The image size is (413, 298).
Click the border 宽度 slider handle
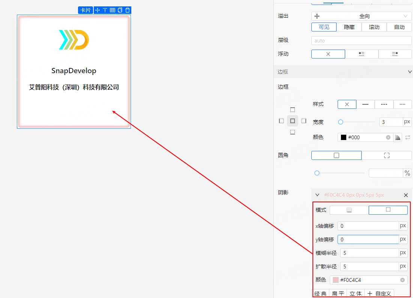(x=341, y=122)
